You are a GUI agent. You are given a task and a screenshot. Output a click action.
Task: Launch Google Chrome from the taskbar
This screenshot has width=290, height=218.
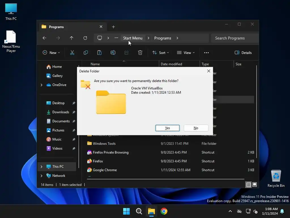[164, 211]
